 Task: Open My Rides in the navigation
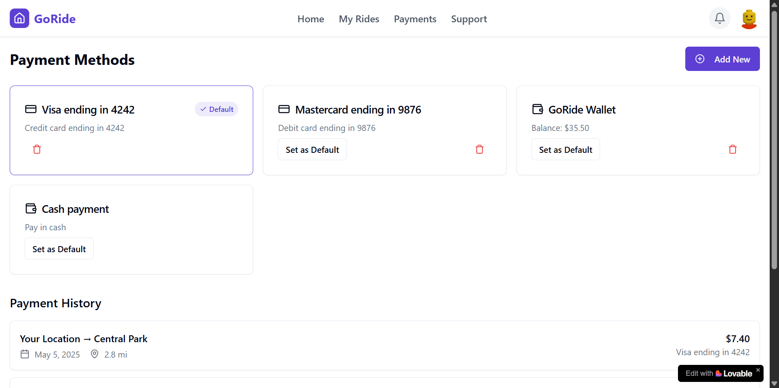click(359, 19)
